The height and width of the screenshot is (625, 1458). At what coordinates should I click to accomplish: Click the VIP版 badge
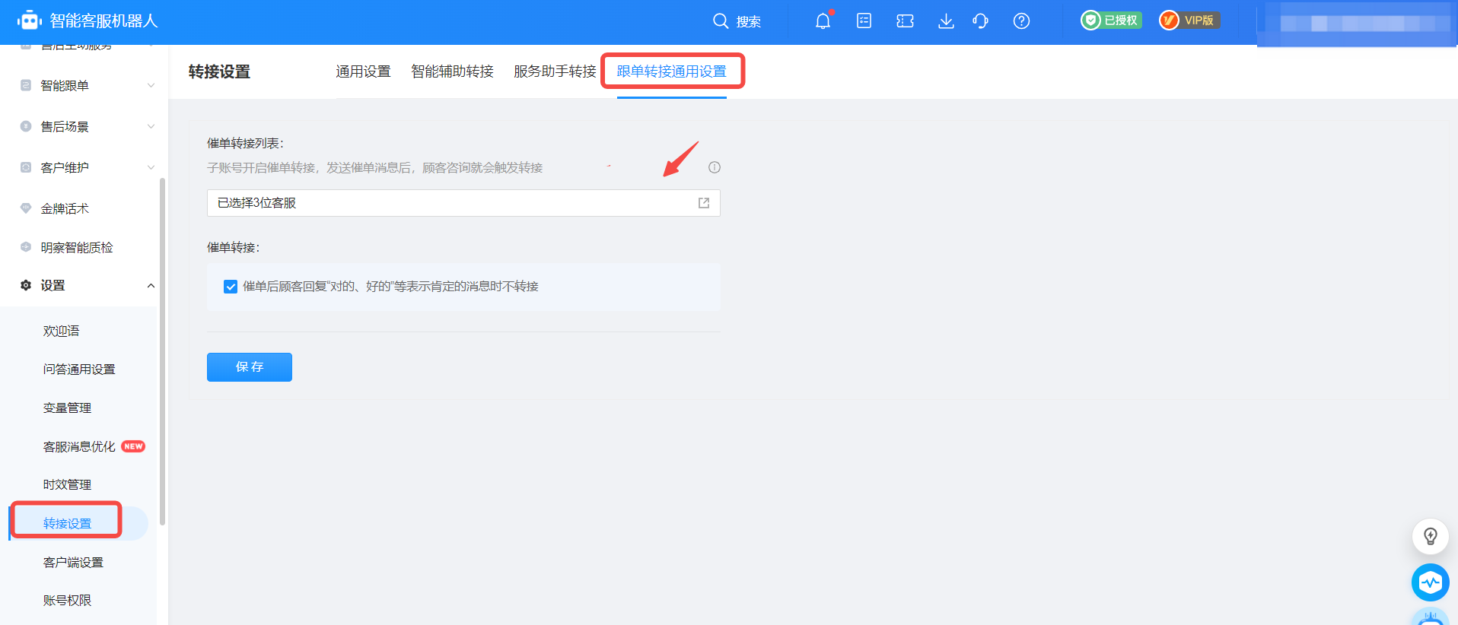[1189, 21]
